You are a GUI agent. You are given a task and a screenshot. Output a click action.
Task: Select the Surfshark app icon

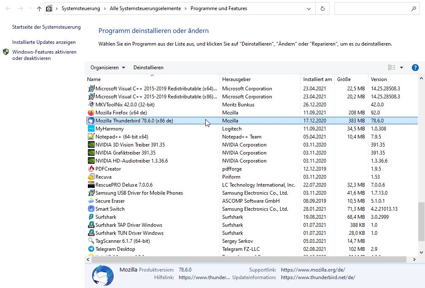pyautogui.click(x=91, y=217)
